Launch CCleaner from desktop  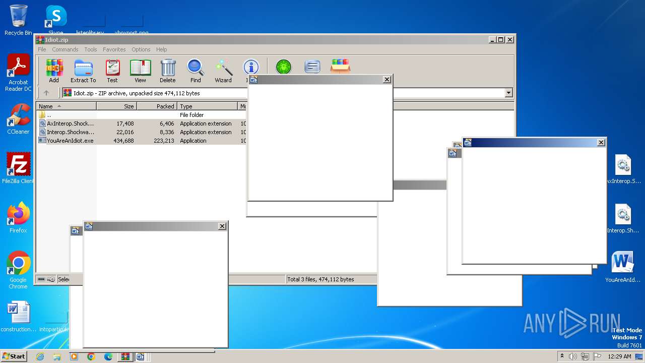coord(18,119)
